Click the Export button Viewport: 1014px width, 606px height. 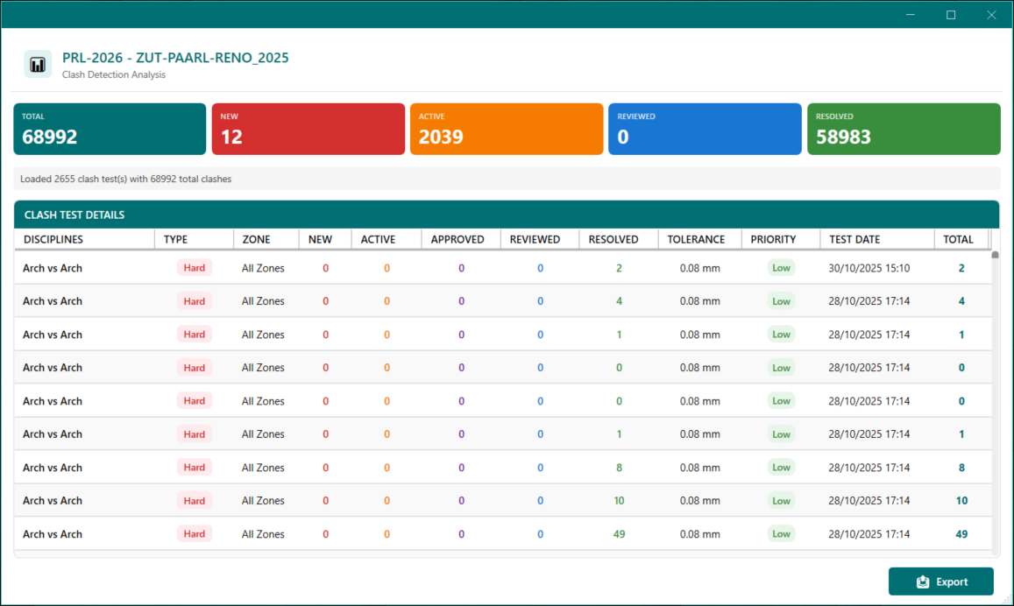(x=940, y=581)
